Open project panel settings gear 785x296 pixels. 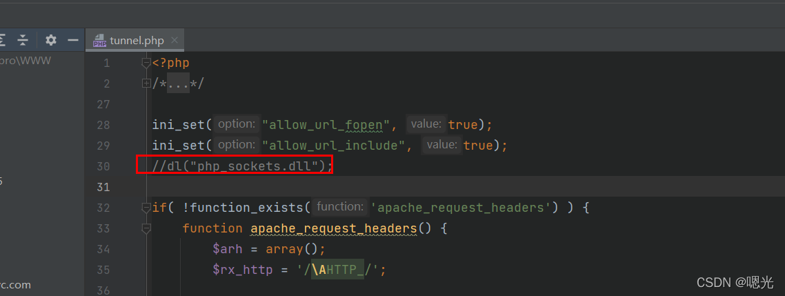point(50,41)
